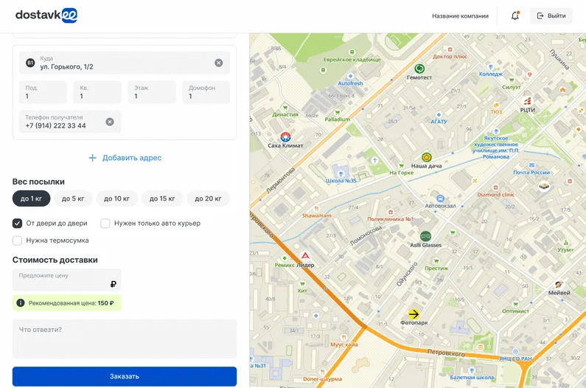Click the Выйти logout button

[x=551, y=15]
